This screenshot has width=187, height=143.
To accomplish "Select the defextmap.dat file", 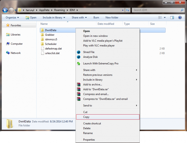I will [53, 49].
